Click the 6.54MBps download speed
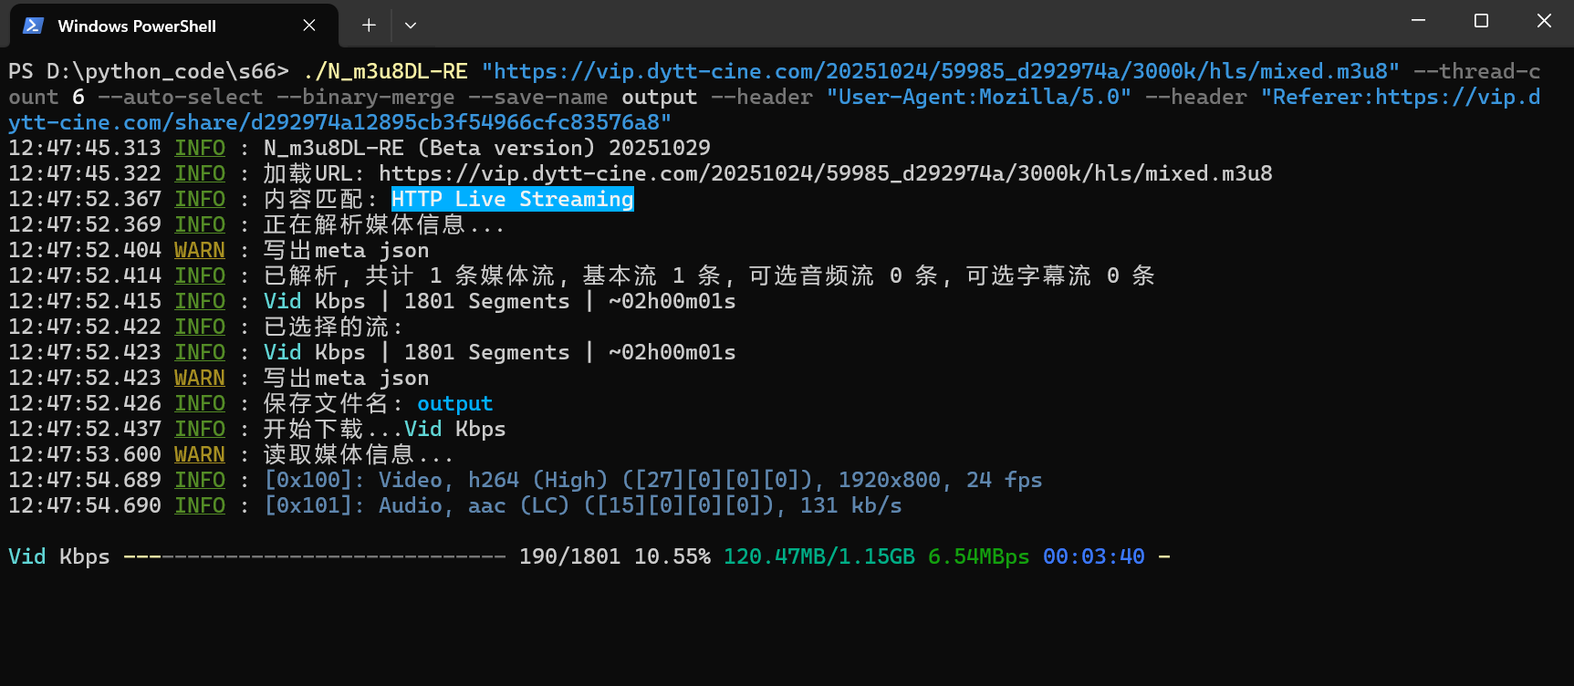The width and height of the screenshot is (1574, 686). pyautogui.click(x=979, y=556)
